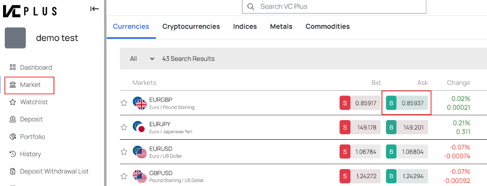The height and width of the screenshot is (186, 487).
Task: Toggle favorite star for EURUSD
Action: tap(124, 152)
